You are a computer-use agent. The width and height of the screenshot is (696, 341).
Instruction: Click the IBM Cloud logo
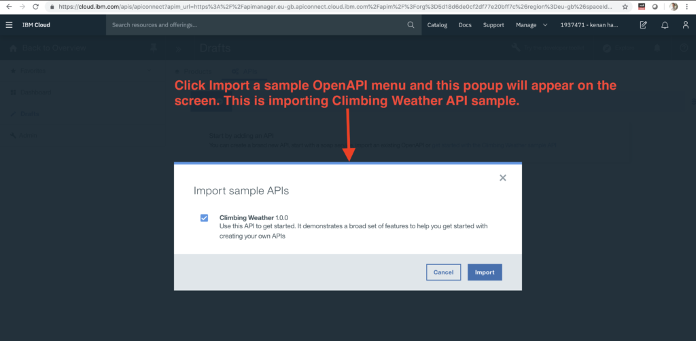pyautogui.click(x=36, y=25)
